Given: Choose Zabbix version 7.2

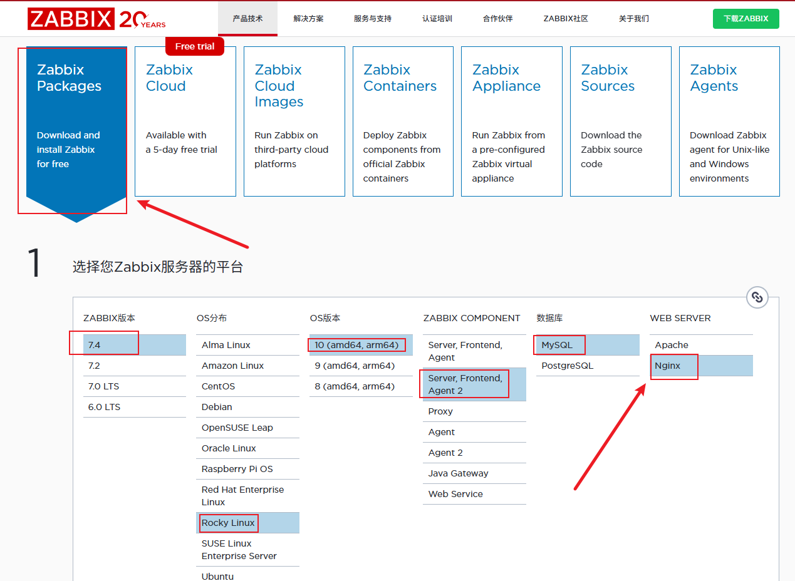Looking at the screenshot, I should (x=135, y=366).
